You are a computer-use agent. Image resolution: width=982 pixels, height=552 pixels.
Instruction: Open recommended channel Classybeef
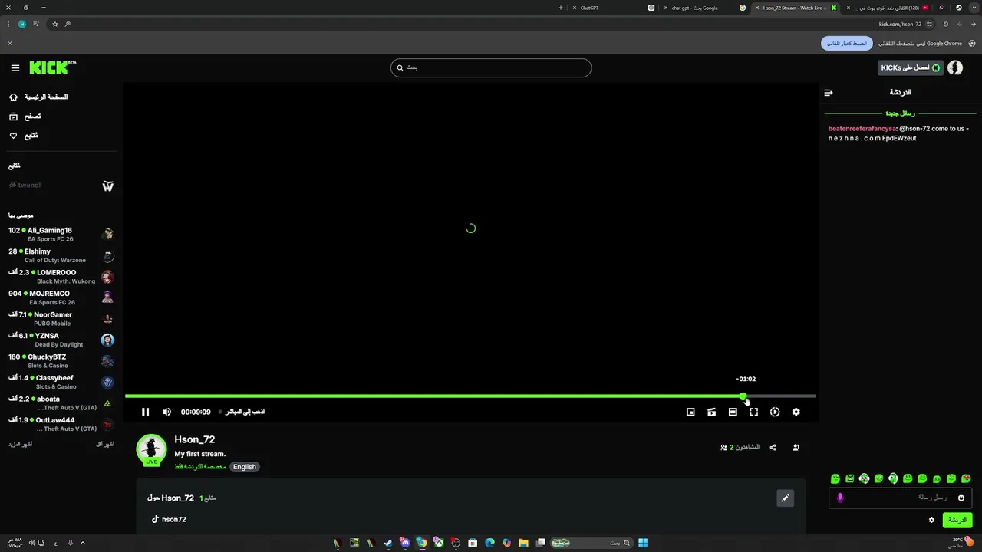(61, 382)
